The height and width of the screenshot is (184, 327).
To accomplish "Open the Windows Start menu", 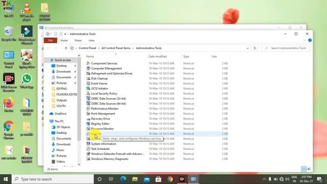I will point(6,179).
